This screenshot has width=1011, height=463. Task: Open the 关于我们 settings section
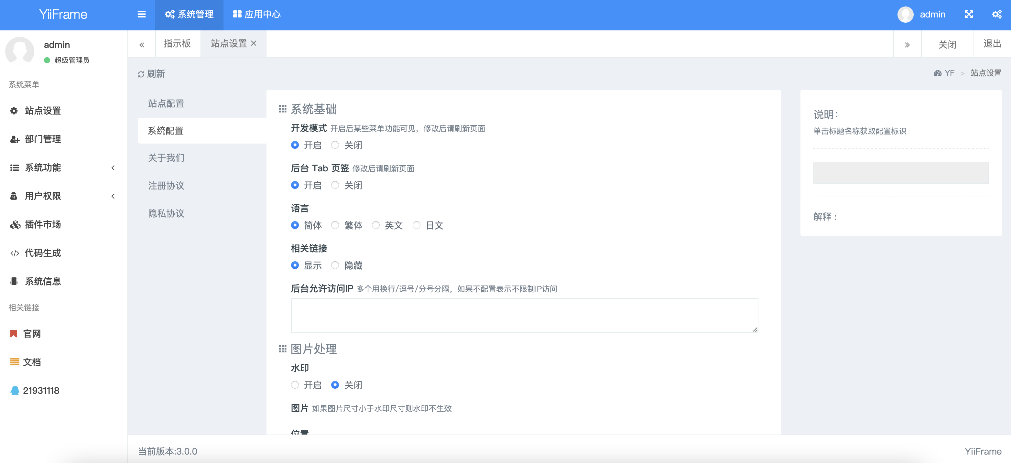[x=166, y=158]
